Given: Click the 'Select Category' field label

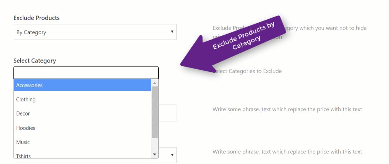Looking at the screenshot, I should click(35, 61).
